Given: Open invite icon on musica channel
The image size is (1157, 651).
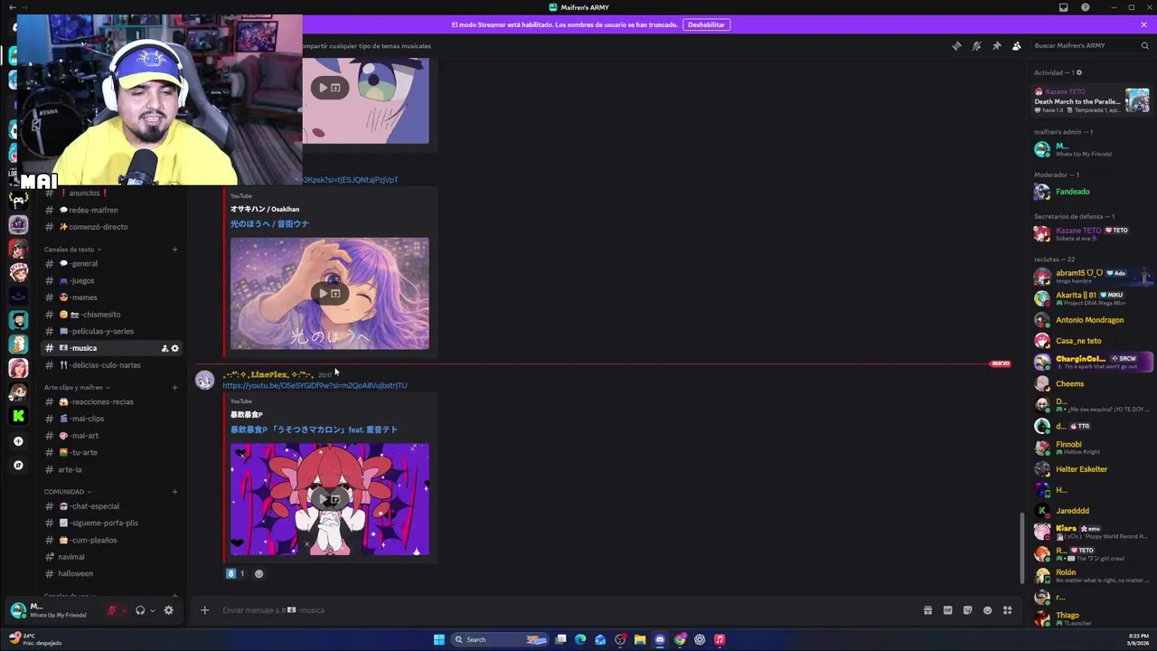Looking at the screenshot, I should tap(165, 348).
